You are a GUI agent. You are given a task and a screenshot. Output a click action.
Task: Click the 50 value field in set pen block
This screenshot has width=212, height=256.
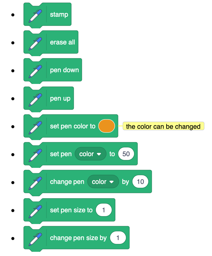[126, 154]
